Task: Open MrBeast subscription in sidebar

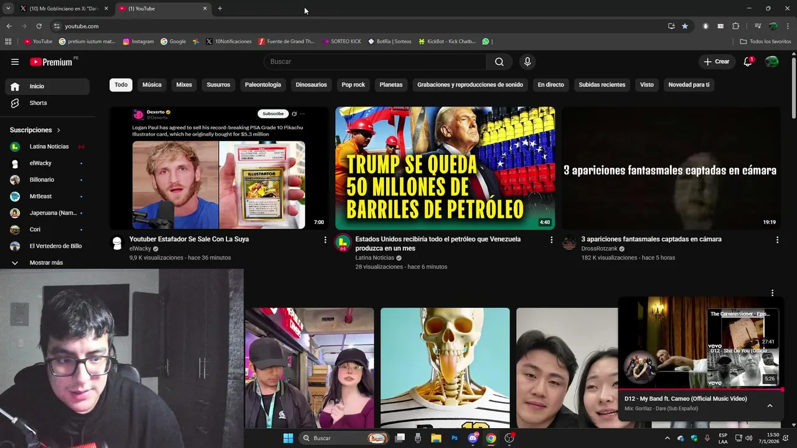Action: (x=47, y=197)
